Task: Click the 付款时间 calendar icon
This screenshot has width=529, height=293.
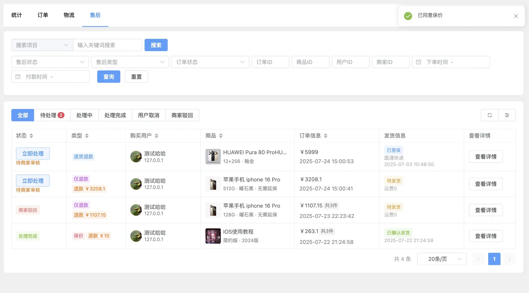Action: coord(18,77)
